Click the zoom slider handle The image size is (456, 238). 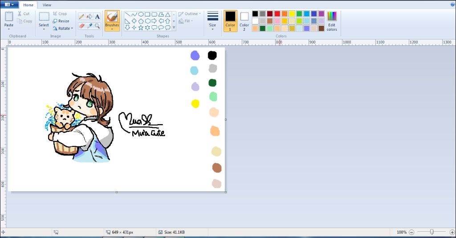point(432,232)
